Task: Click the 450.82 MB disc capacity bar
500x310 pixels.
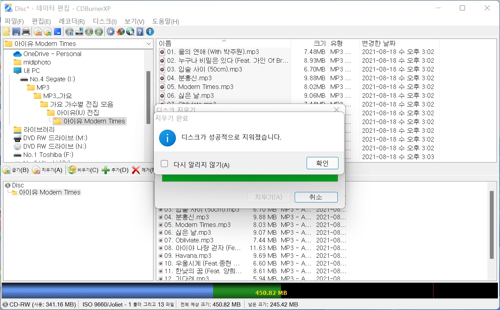Action: point(250,291)
